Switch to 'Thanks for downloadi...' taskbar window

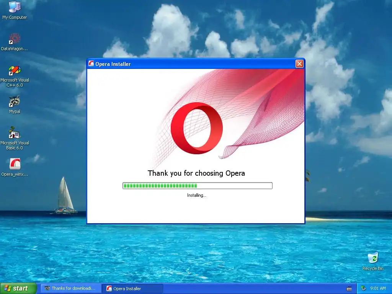(x=71, y=288)
